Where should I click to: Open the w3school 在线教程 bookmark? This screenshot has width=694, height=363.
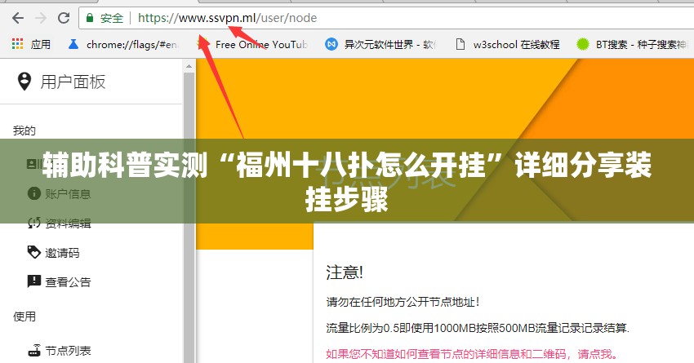point(508,44)
